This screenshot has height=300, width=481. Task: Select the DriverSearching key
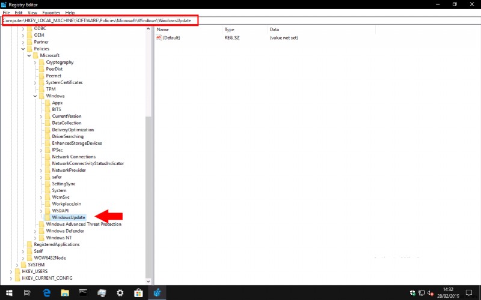pos(67,136)
